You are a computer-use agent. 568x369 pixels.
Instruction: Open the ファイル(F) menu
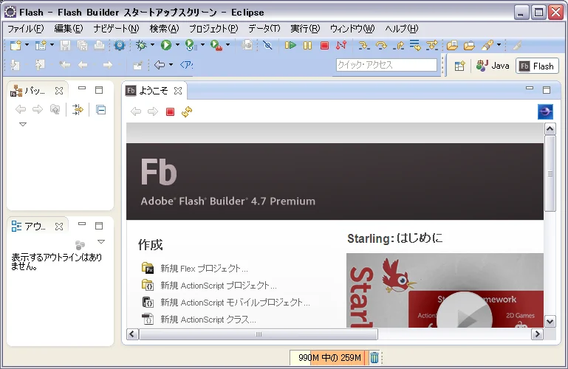click(25, 29)
